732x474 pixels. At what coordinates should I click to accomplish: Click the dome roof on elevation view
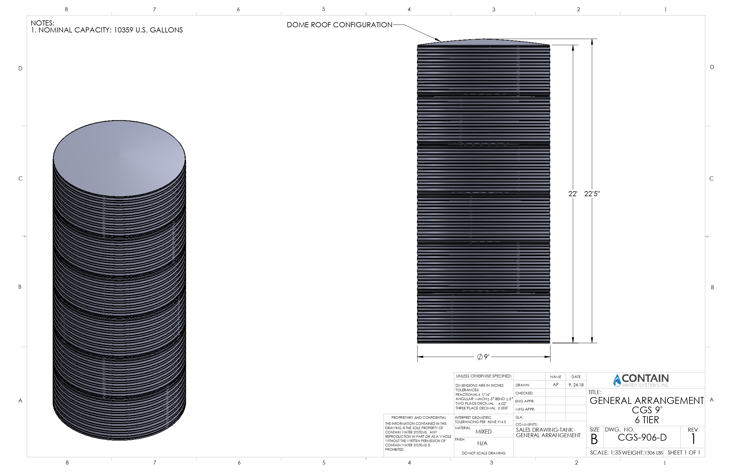(483, 42)
